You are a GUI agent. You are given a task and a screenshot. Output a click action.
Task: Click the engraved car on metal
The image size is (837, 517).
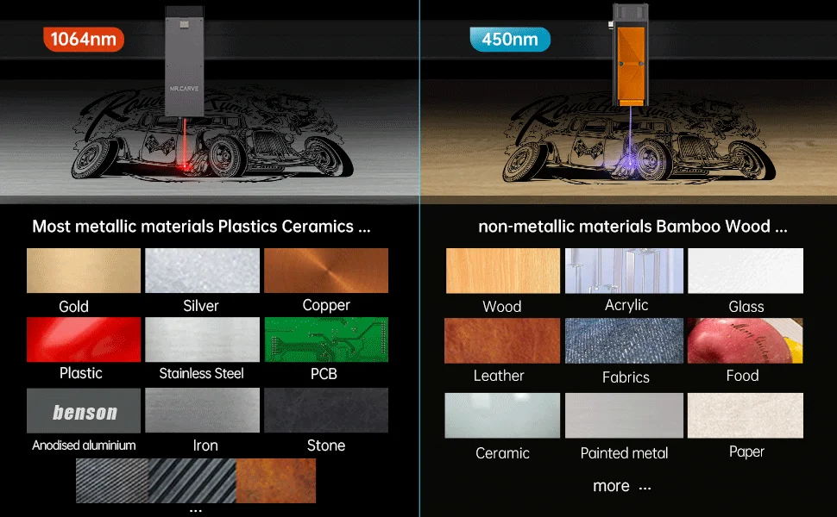tap(212, 133)
